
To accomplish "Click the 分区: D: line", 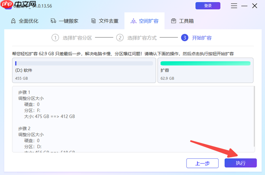I will pos(33,146).
